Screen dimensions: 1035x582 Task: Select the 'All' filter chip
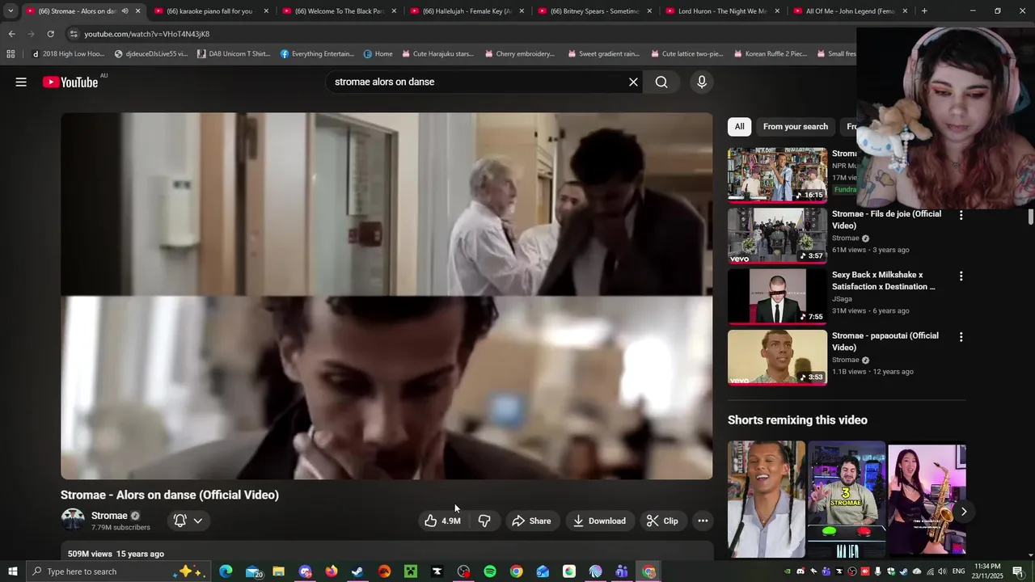(739, 126)
